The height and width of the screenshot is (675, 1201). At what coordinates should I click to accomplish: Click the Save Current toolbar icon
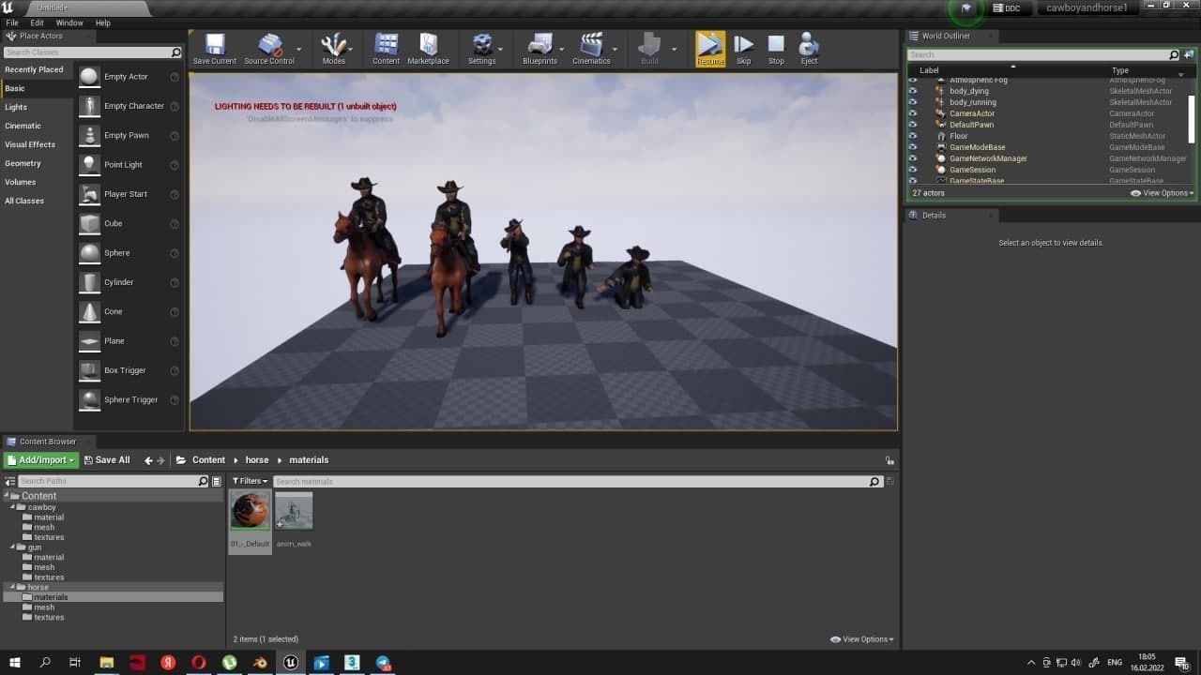click(x=215, y=49)
